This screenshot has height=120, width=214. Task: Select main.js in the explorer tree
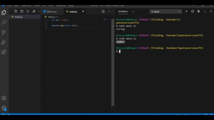25,17
